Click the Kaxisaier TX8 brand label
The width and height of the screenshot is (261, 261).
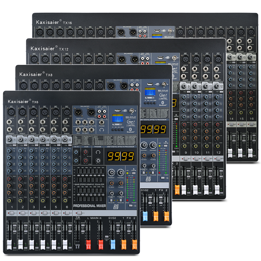click(36, 74)
